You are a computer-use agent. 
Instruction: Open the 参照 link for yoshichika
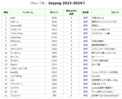(85, 37)
